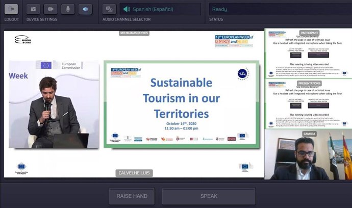Click the MR NICOLAS REYNES name label
The width and height of the screenshot is (352, 208).
[134, 33]
